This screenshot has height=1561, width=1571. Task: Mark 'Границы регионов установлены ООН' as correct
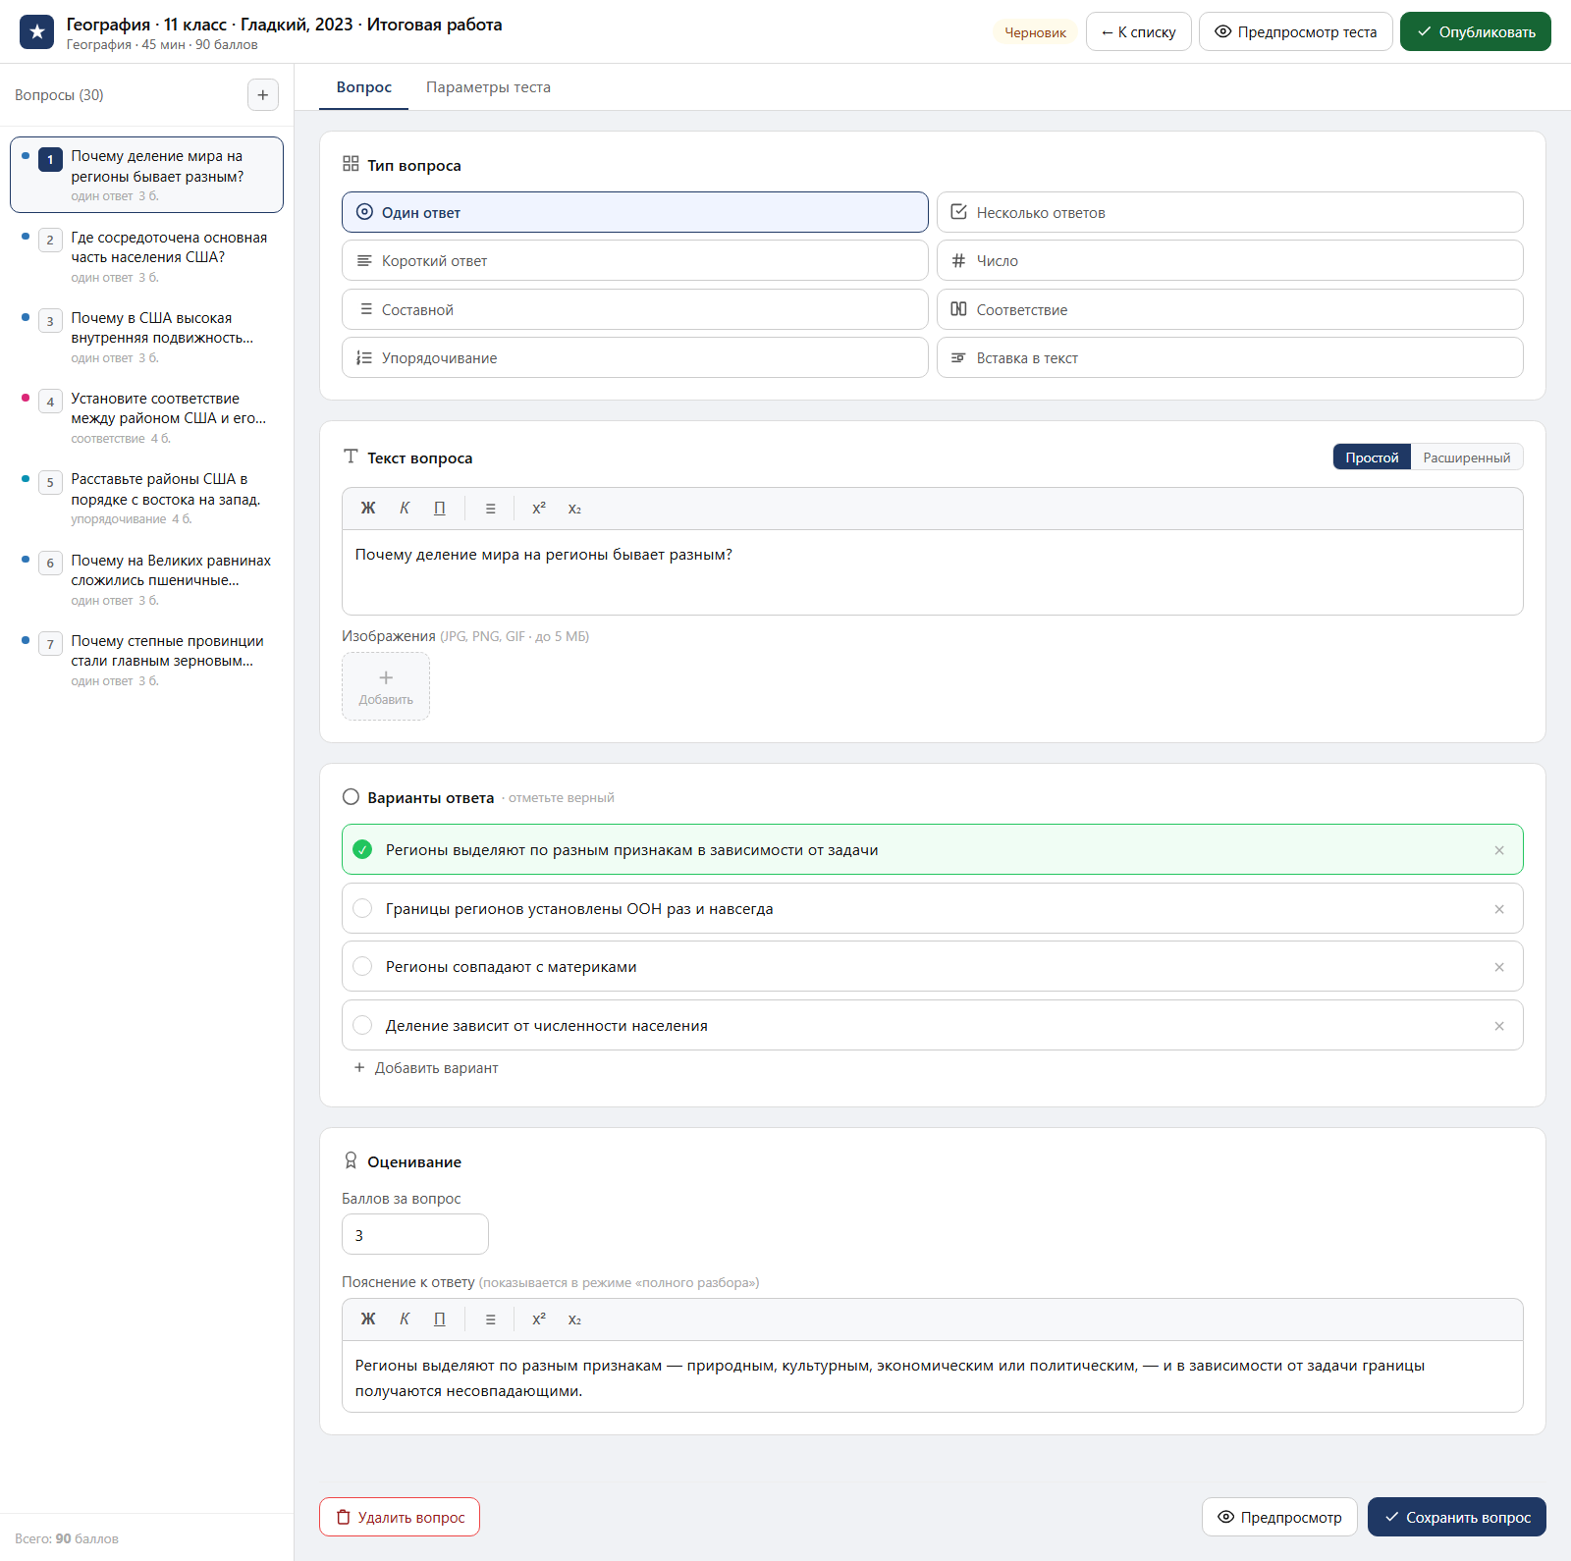click(362, 909)
